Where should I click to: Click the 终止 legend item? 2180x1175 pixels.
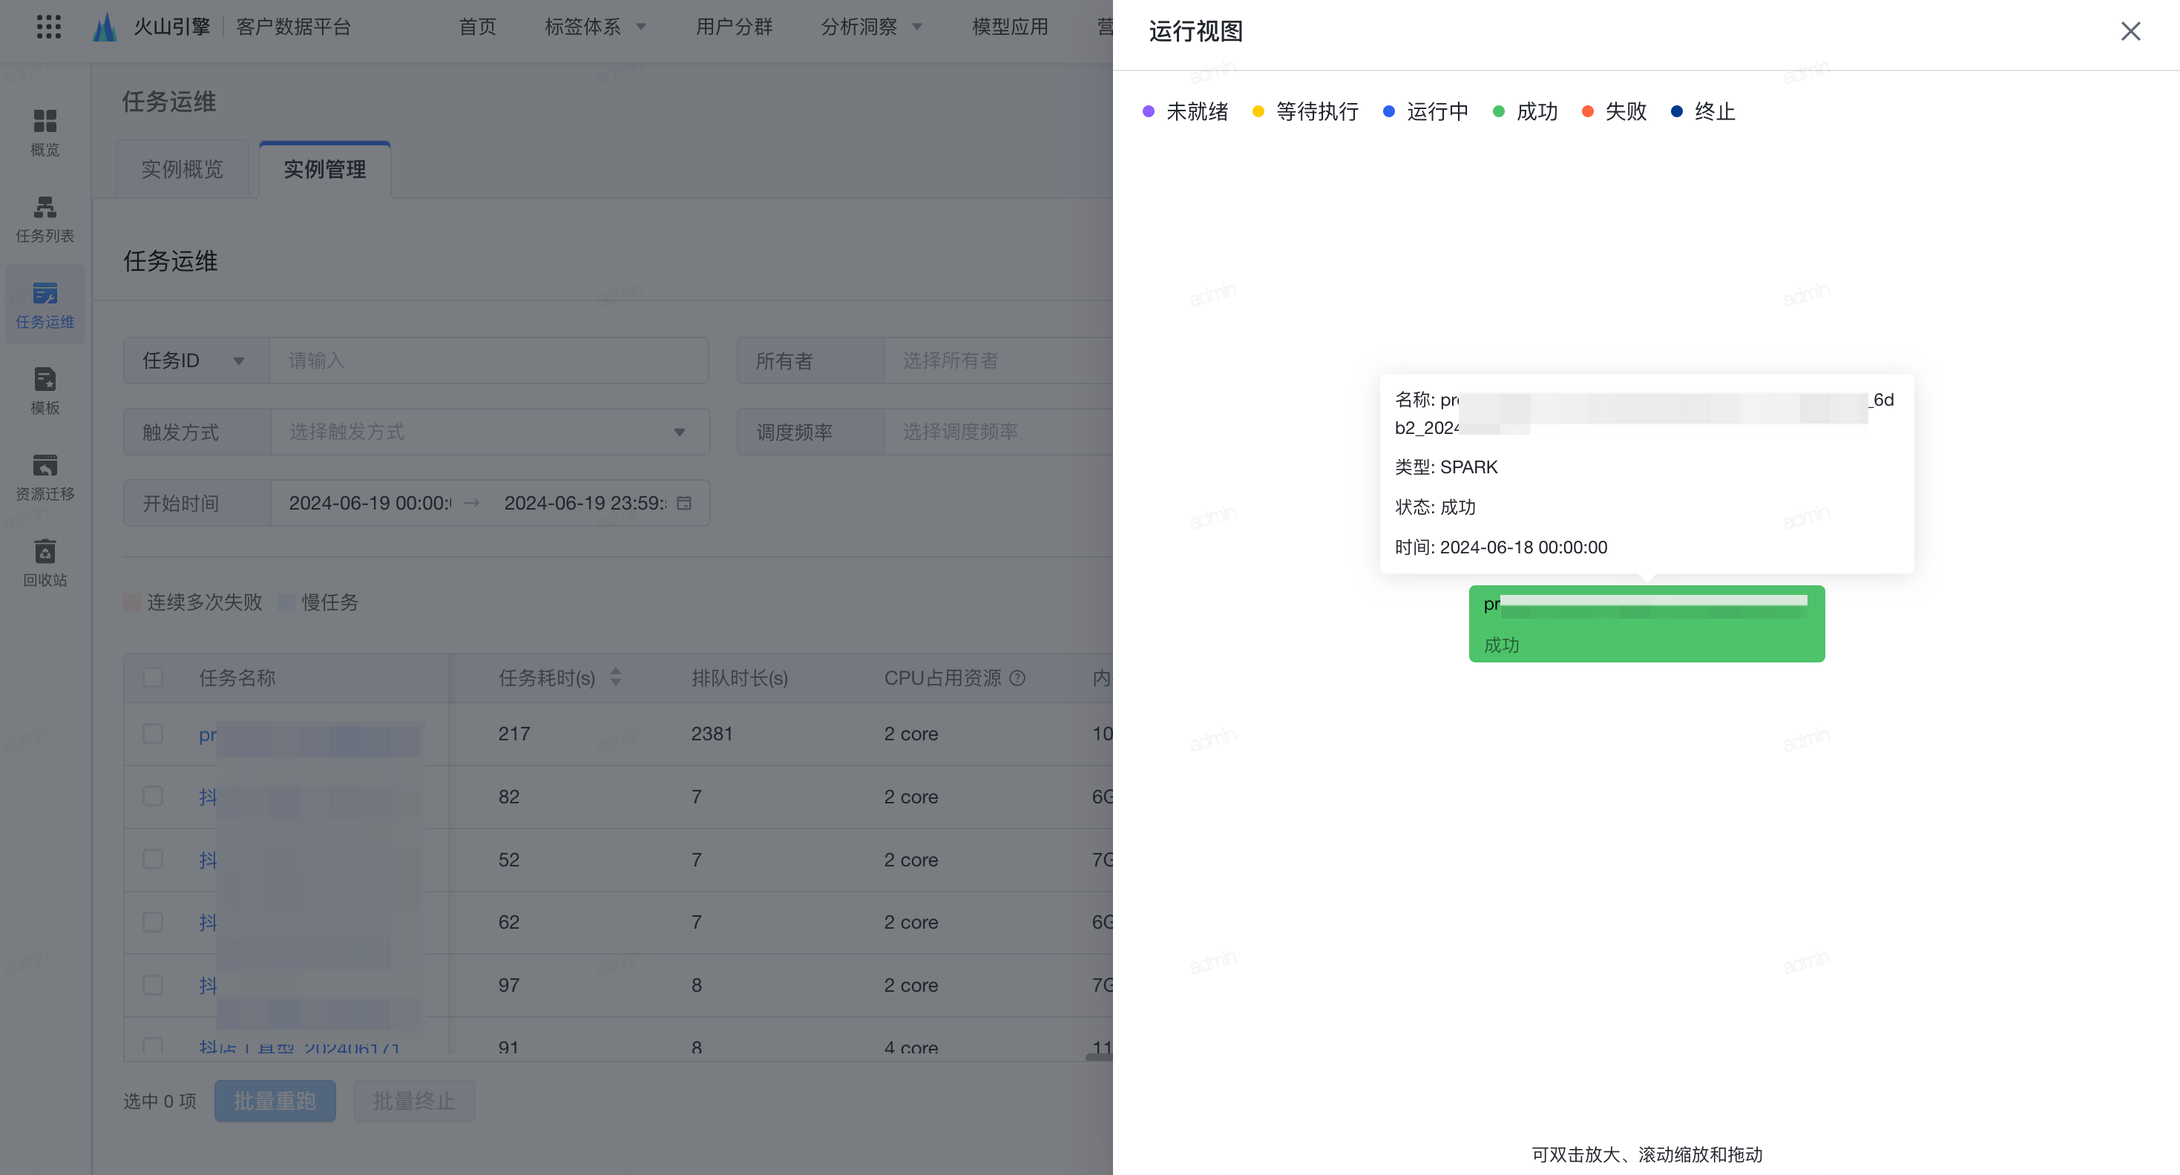point(1704,112)
